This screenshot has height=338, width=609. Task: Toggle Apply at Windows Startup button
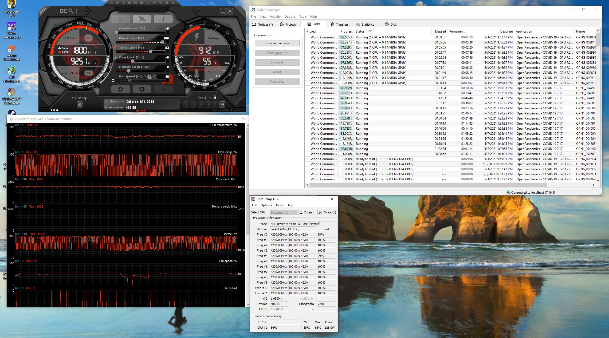coord(80,105)
